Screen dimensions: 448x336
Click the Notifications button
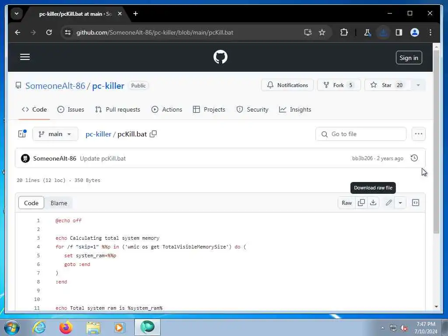point(287,85)
